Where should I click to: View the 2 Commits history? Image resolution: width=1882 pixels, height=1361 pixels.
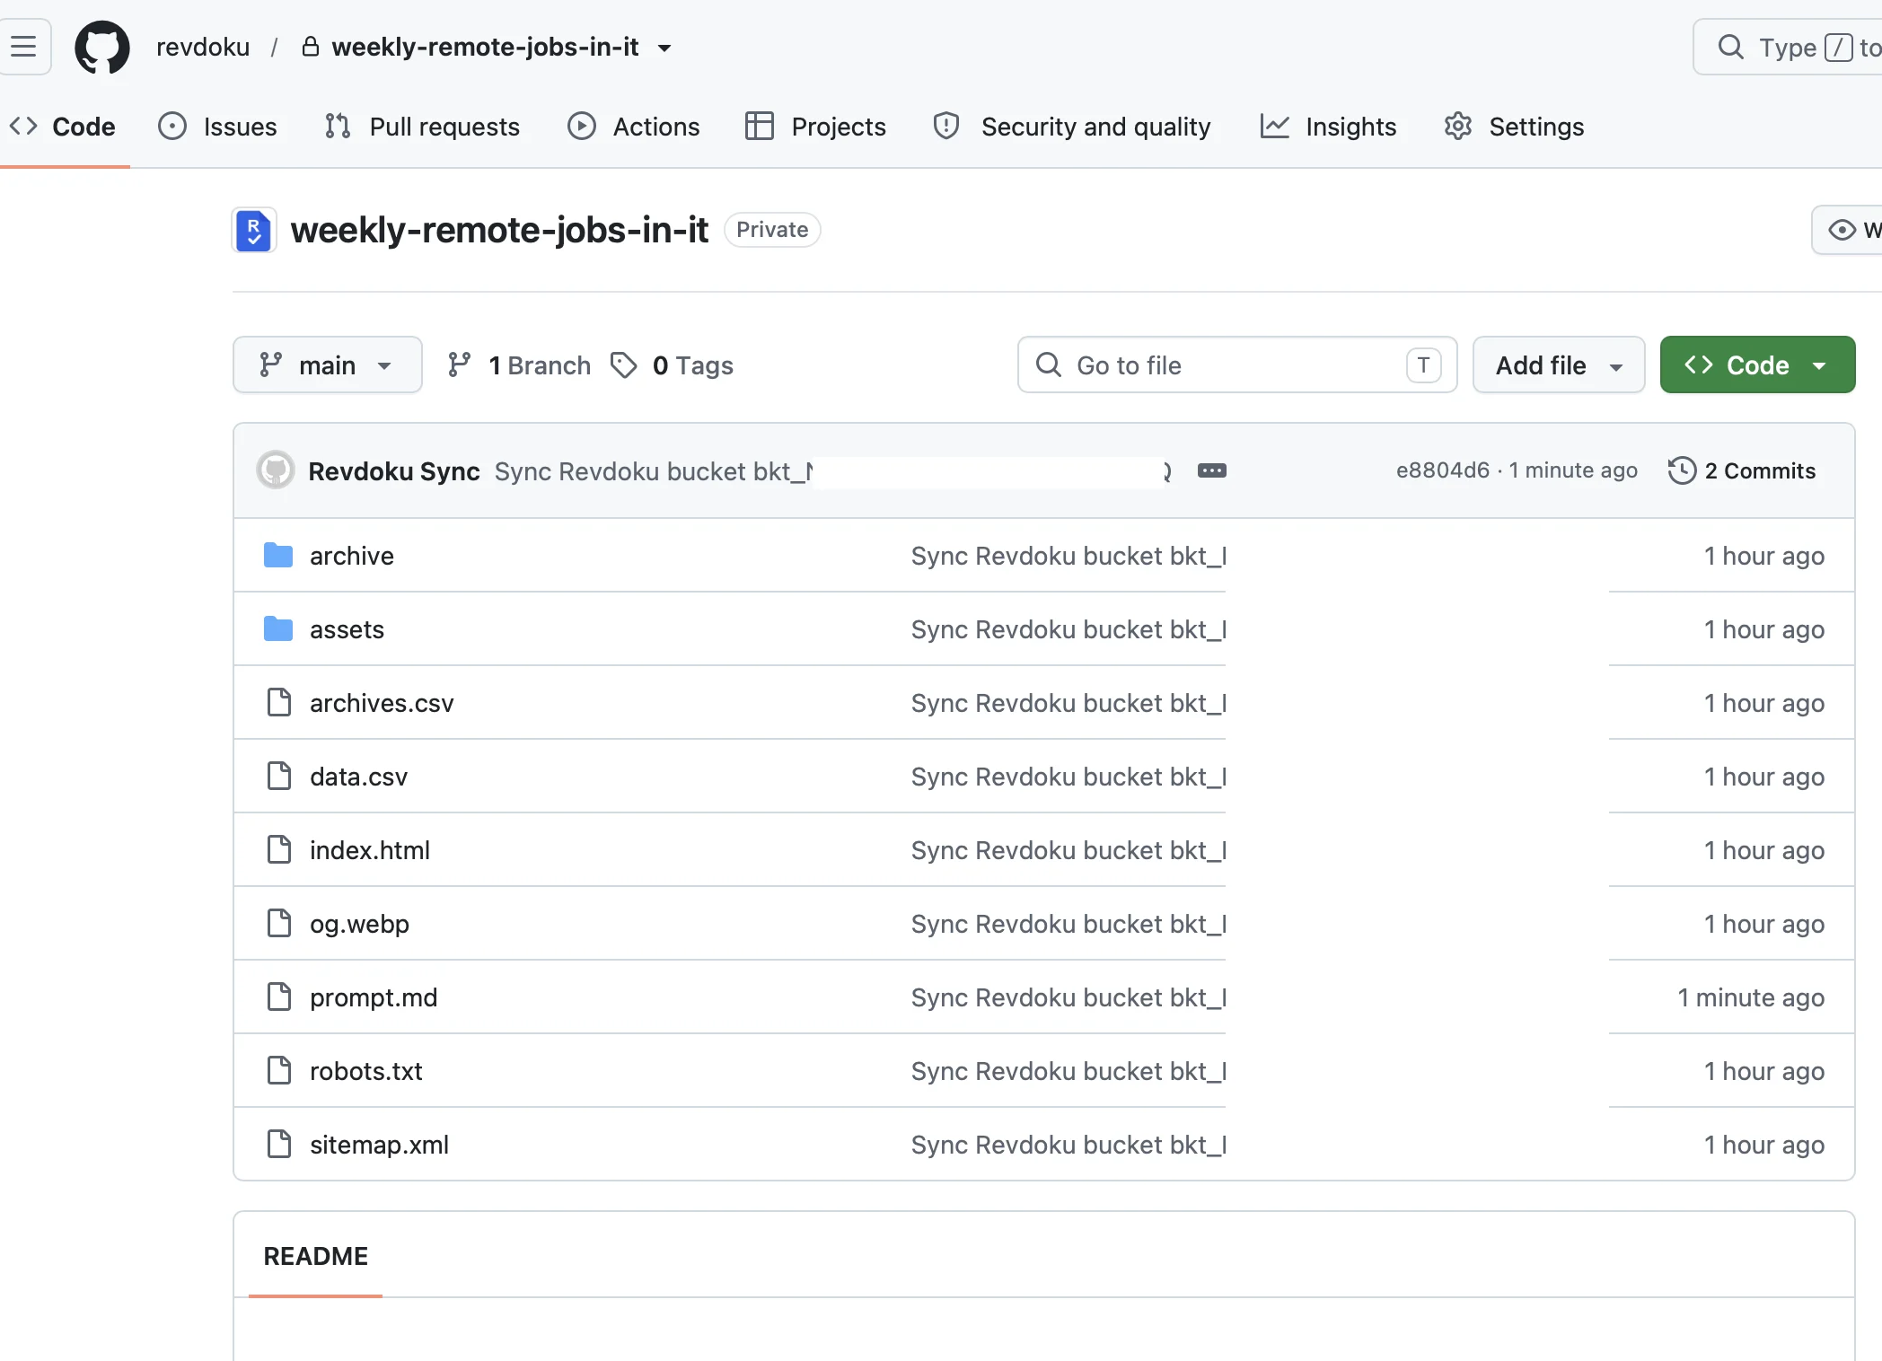click(x=1742, y=470)
